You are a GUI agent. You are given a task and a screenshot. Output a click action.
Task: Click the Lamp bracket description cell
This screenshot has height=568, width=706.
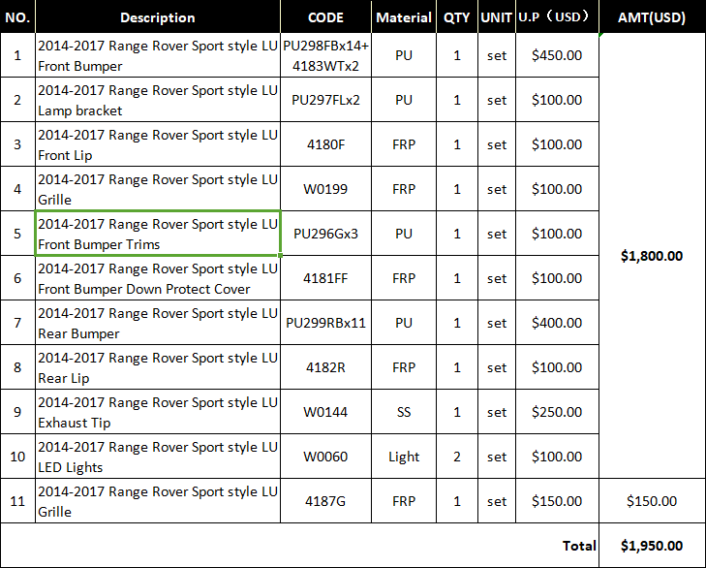tap(158, 100)
